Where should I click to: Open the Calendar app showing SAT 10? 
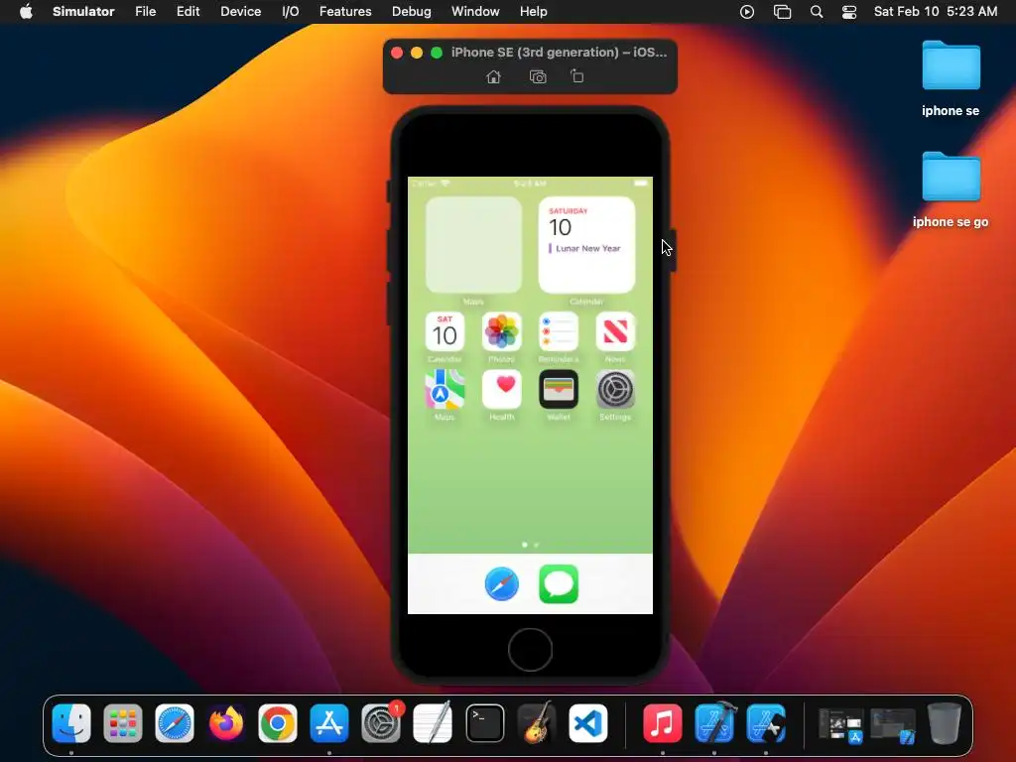point(444,331)
